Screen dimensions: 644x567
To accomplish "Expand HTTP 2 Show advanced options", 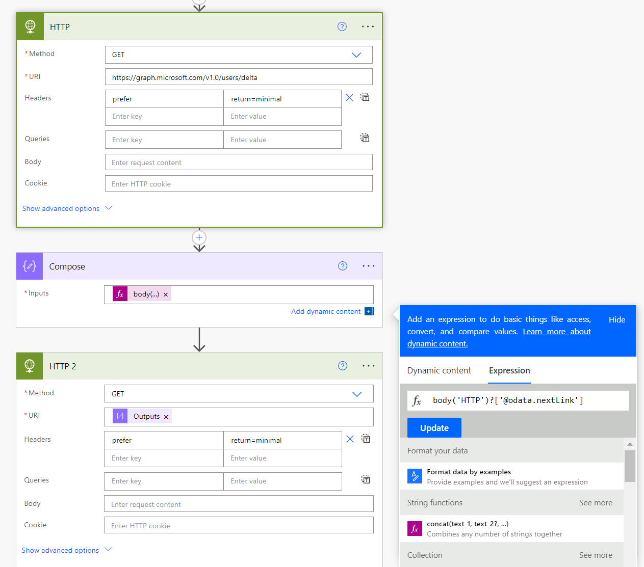I will tap(66, 550).
